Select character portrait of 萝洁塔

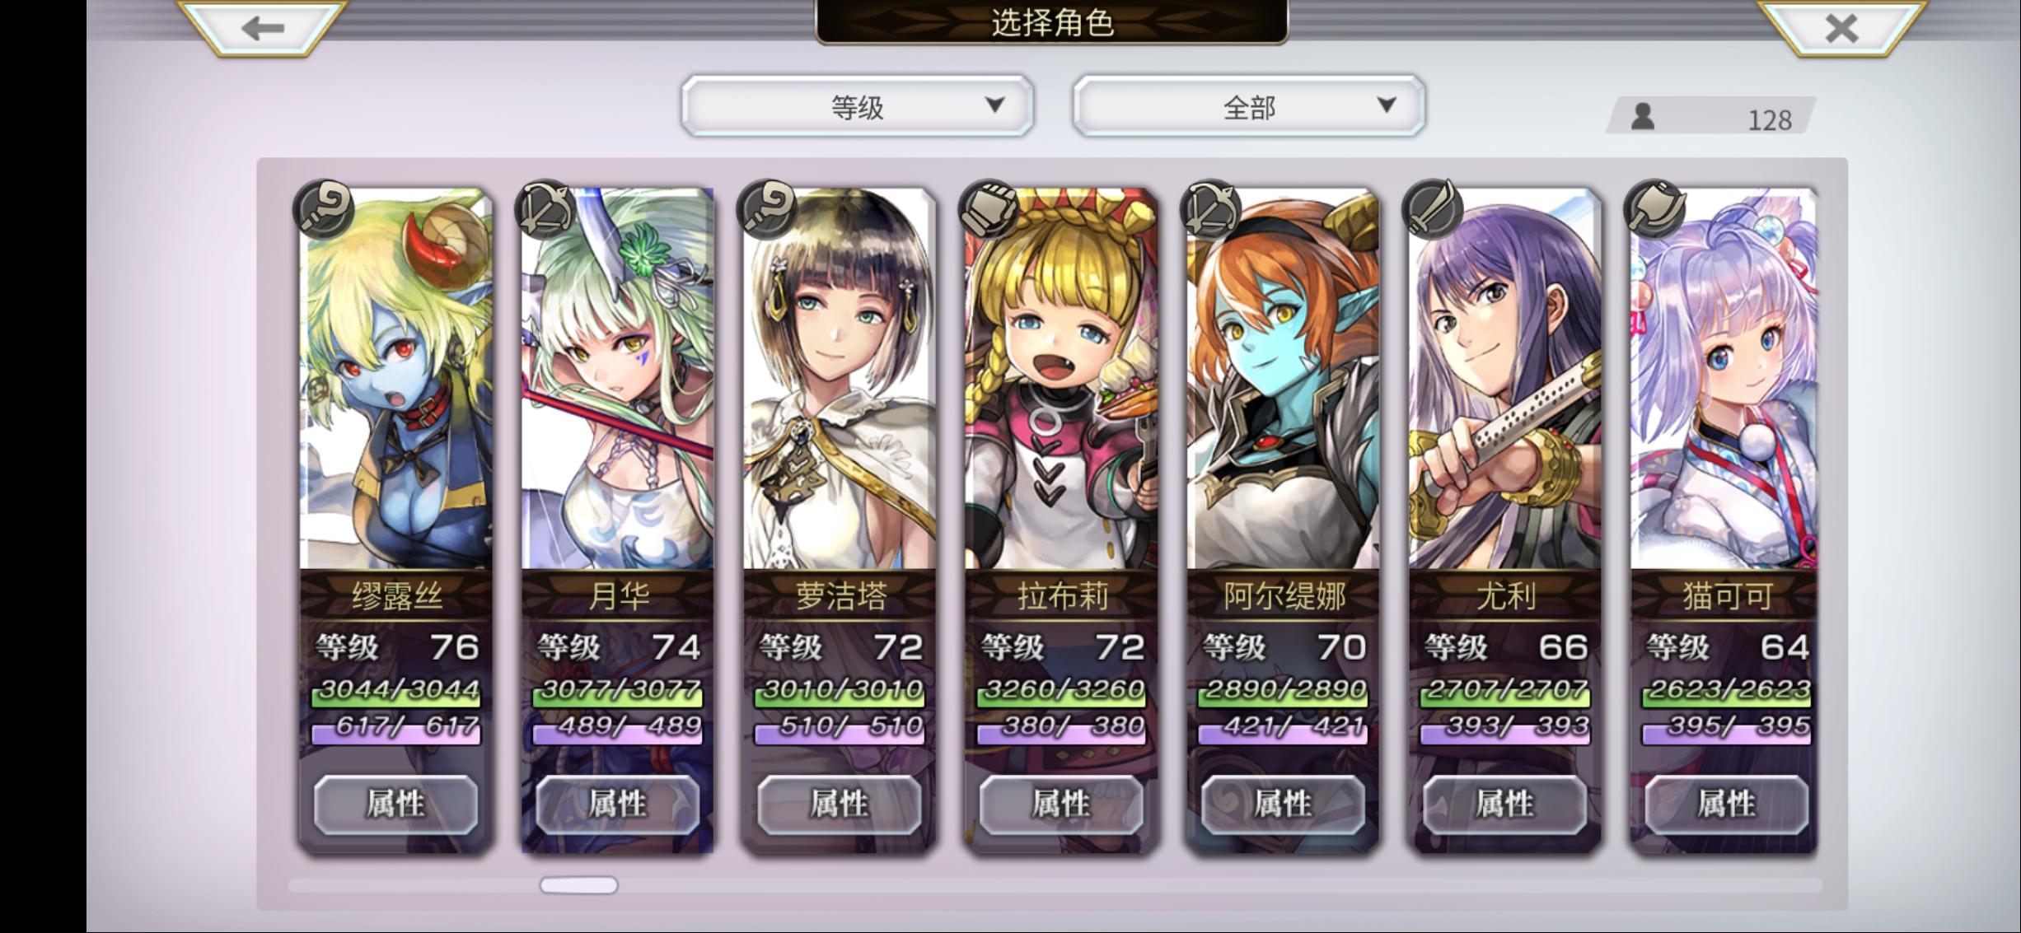[x=840, y=379]
